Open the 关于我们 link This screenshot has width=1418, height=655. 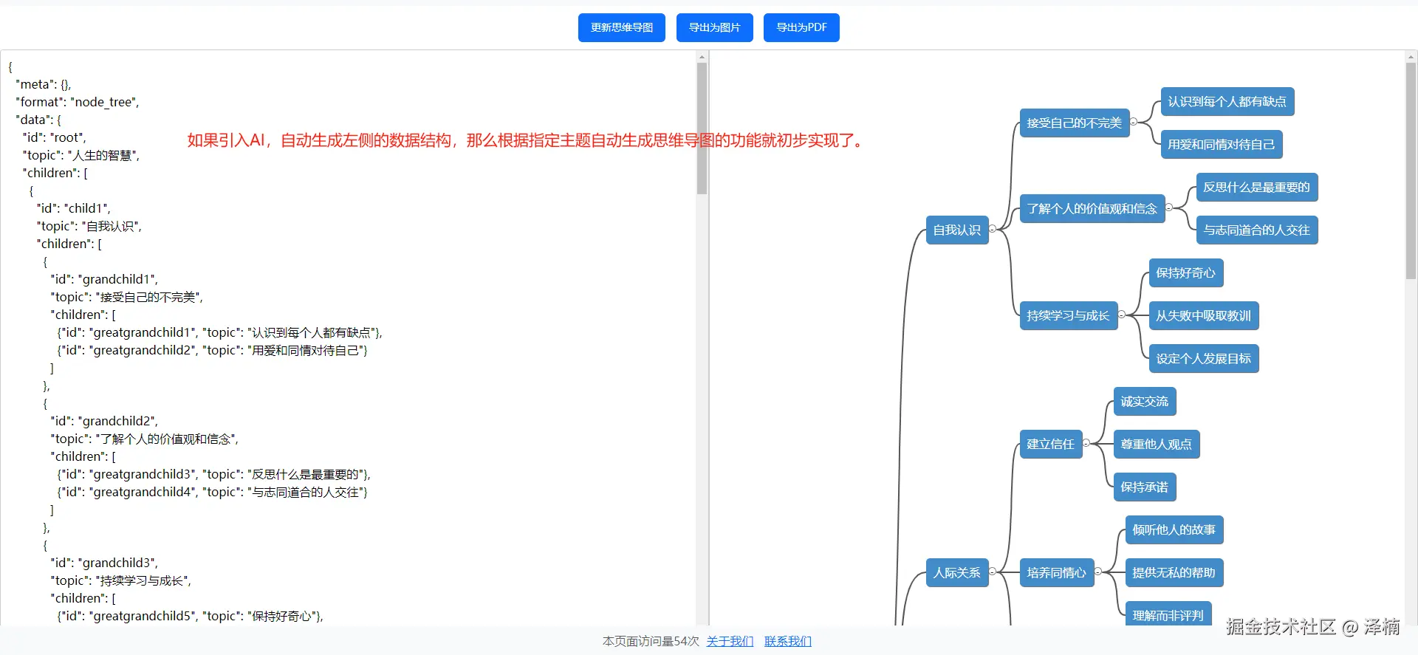coord(730,641)
